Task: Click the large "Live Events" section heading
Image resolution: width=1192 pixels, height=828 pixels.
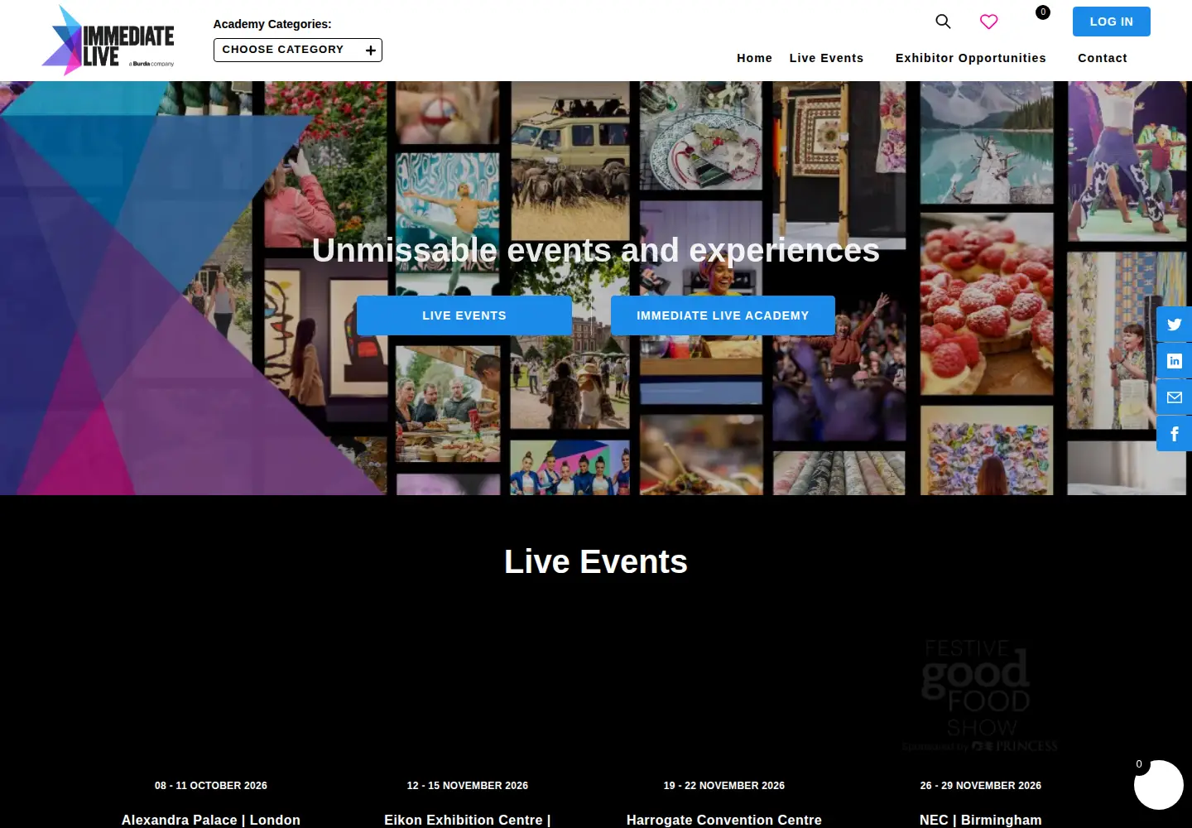Action: click(596, 561)
